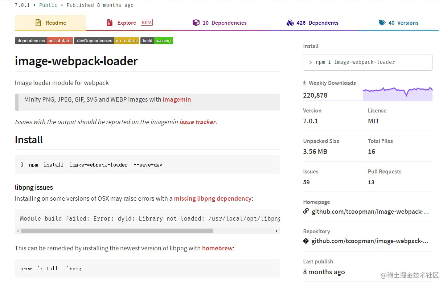This screenshot has width=447, height=287.
Task: Copy the npm i image-webpack-loader command
Action: pyautogui.click(x=368, y=62)
